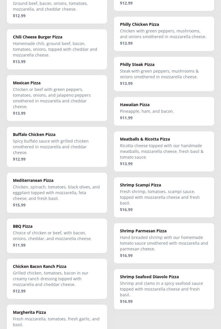This screenshot has height=329, width=221.
Task: Click the $11.99 price under Hawaiian Pizza
Action: click(x=126, y=118)
